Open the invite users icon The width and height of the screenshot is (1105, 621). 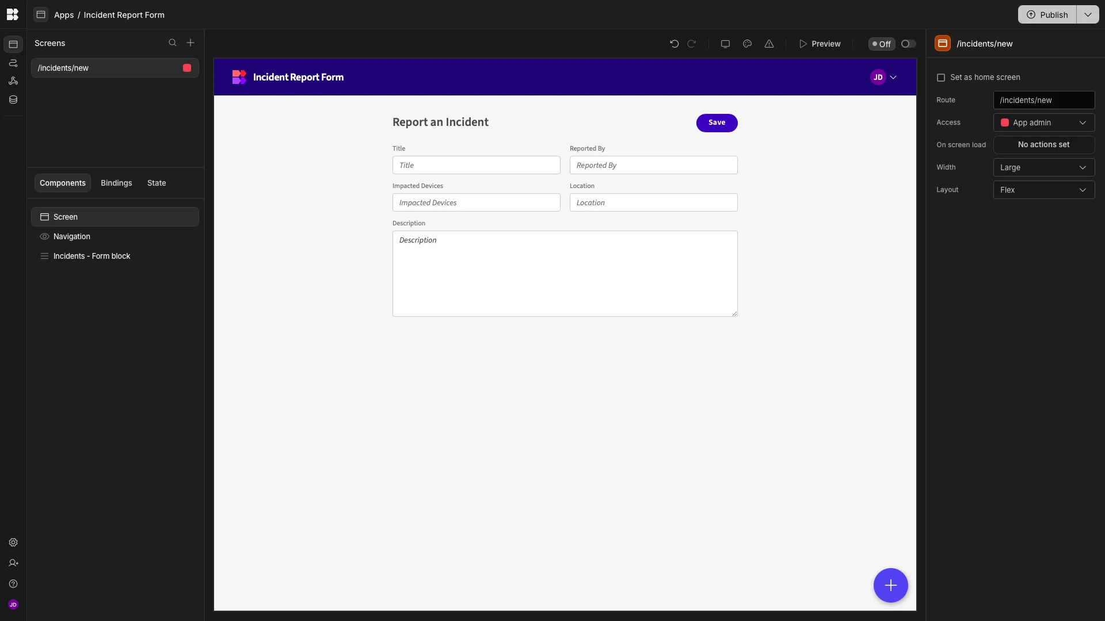(x=13, y=563)
